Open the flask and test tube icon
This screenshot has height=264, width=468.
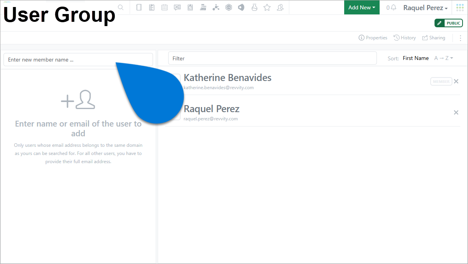[203, 7]
